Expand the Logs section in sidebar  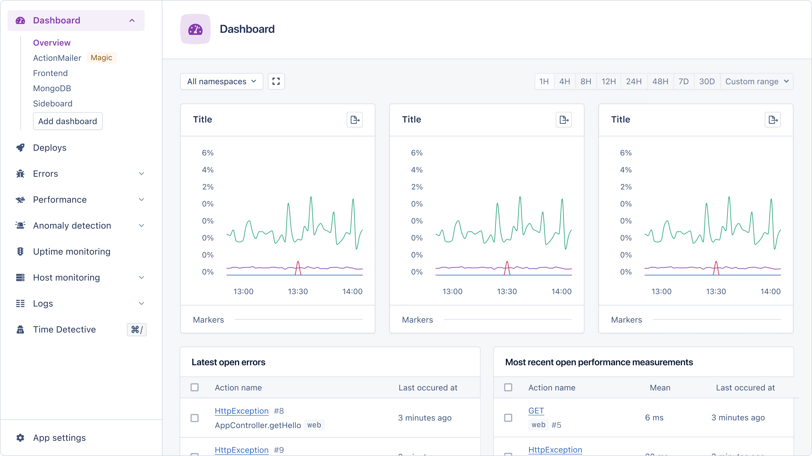point(141,303)
